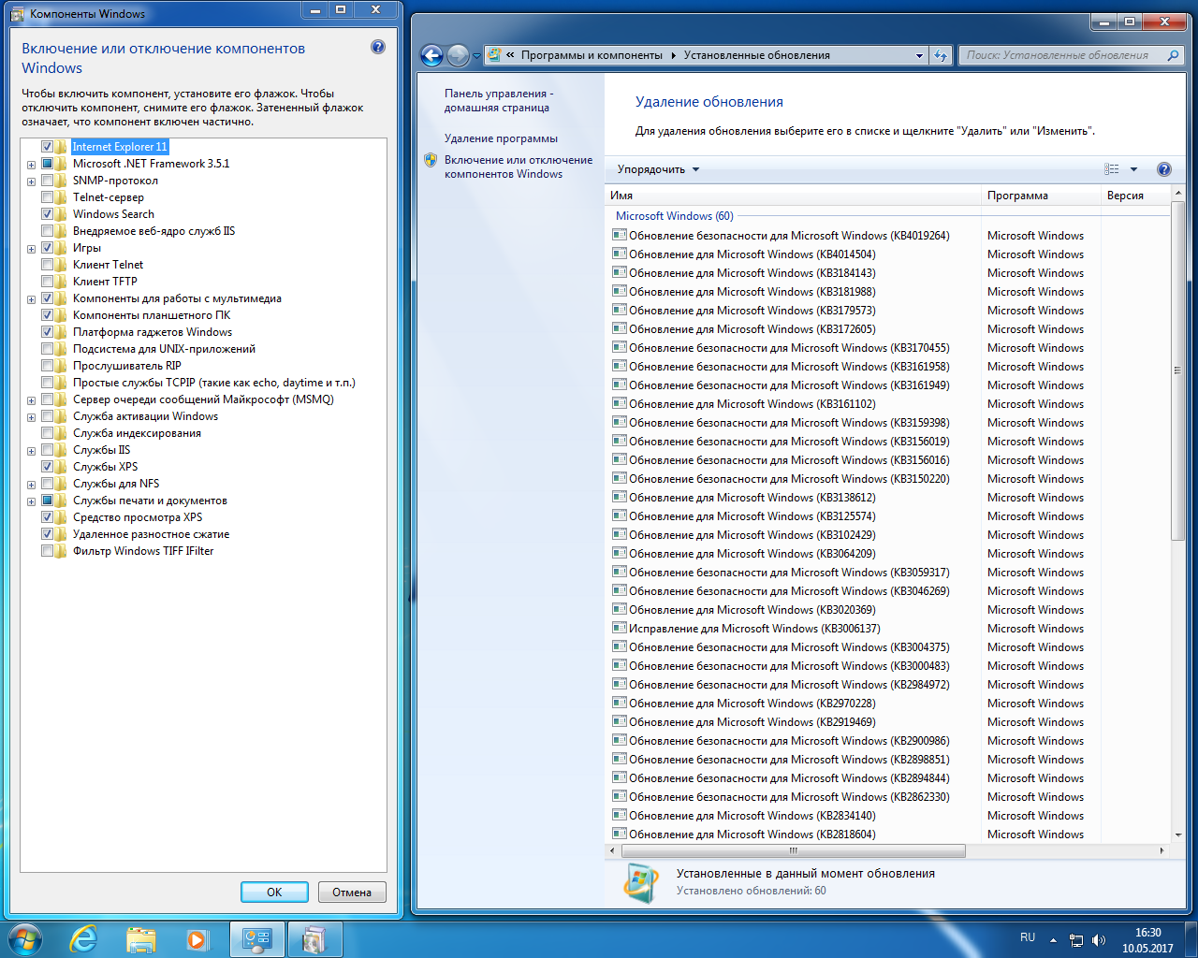Uncheck Платформа гаджетов Windows checkbox
Image resolution: width=1198 pixels, height=958 pixels.
pos(47,332)
